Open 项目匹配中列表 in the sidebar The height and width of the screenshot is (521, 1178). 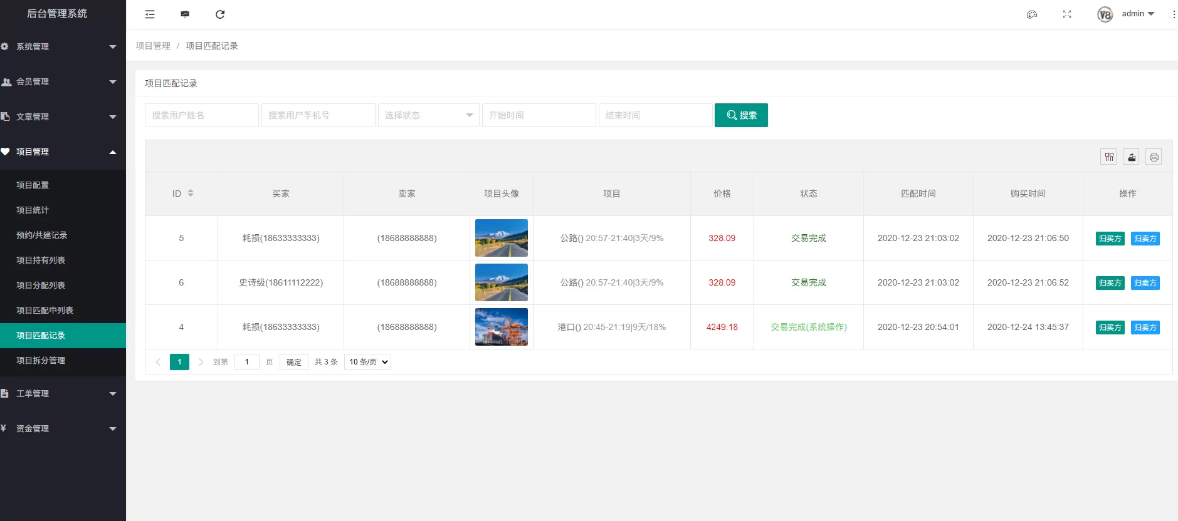45,311
